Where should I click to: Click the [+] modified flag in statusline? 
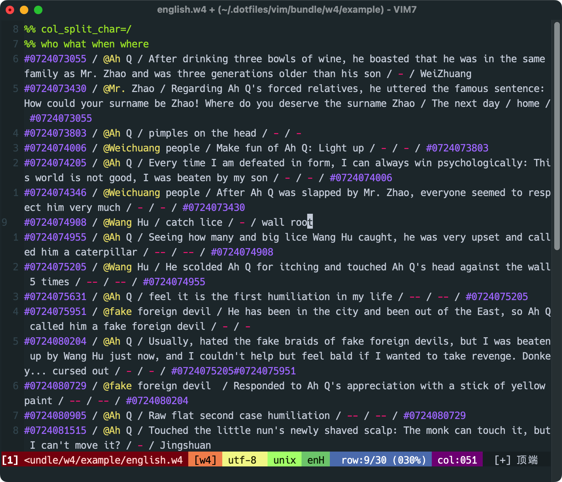click(503, 460)
